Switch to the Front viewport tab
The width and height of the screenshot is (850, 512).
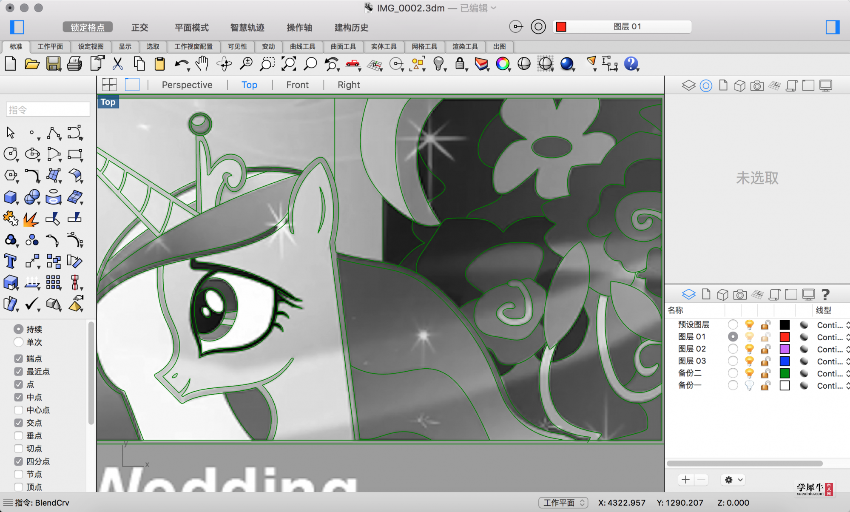[x=297, y=85]
